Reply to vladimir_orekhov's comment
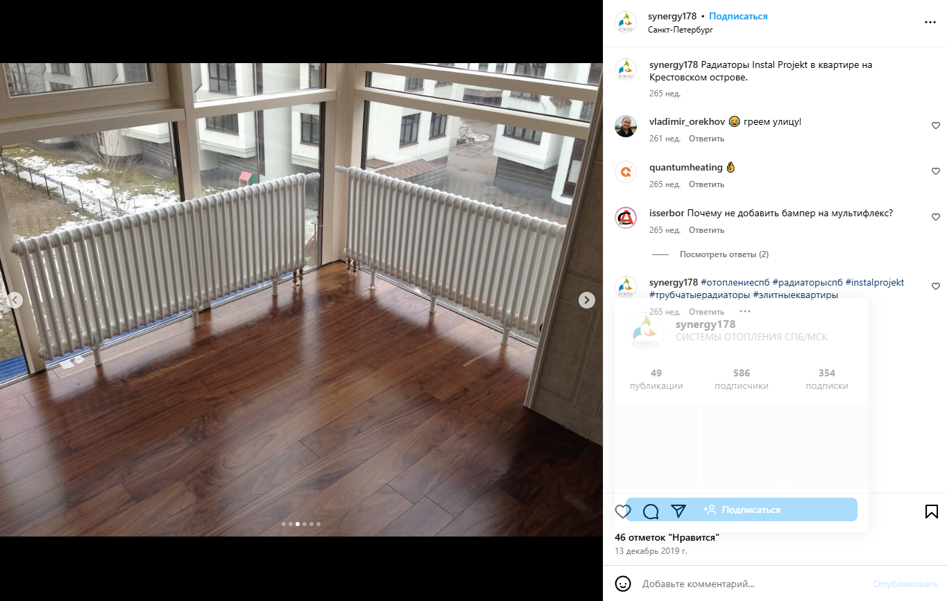This screenshot has height=601, width=947. (x=706, y=139)
